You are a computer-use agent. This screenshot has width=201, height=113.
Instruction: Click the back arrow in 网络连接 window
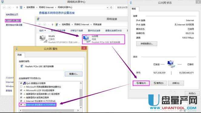click(x=40, y=24)
